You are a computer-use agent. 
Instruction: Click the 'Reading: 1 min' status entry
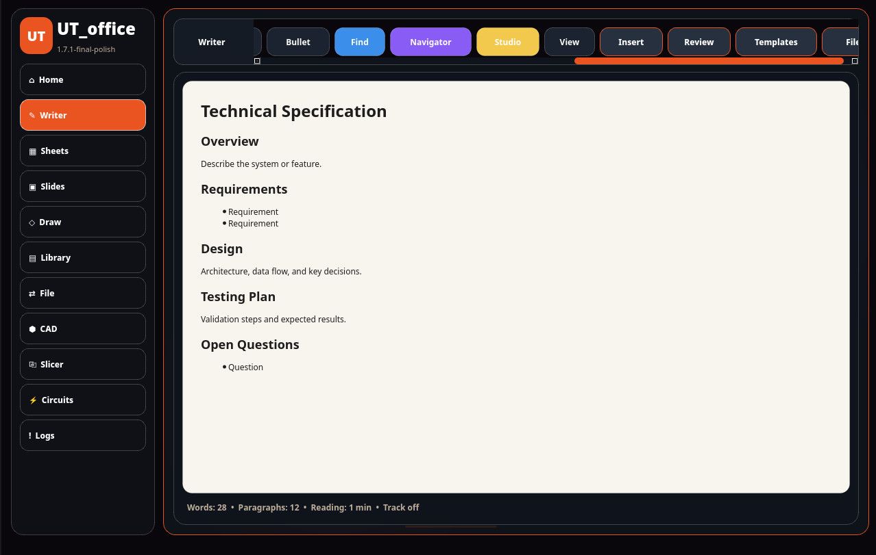pos(341,508)
